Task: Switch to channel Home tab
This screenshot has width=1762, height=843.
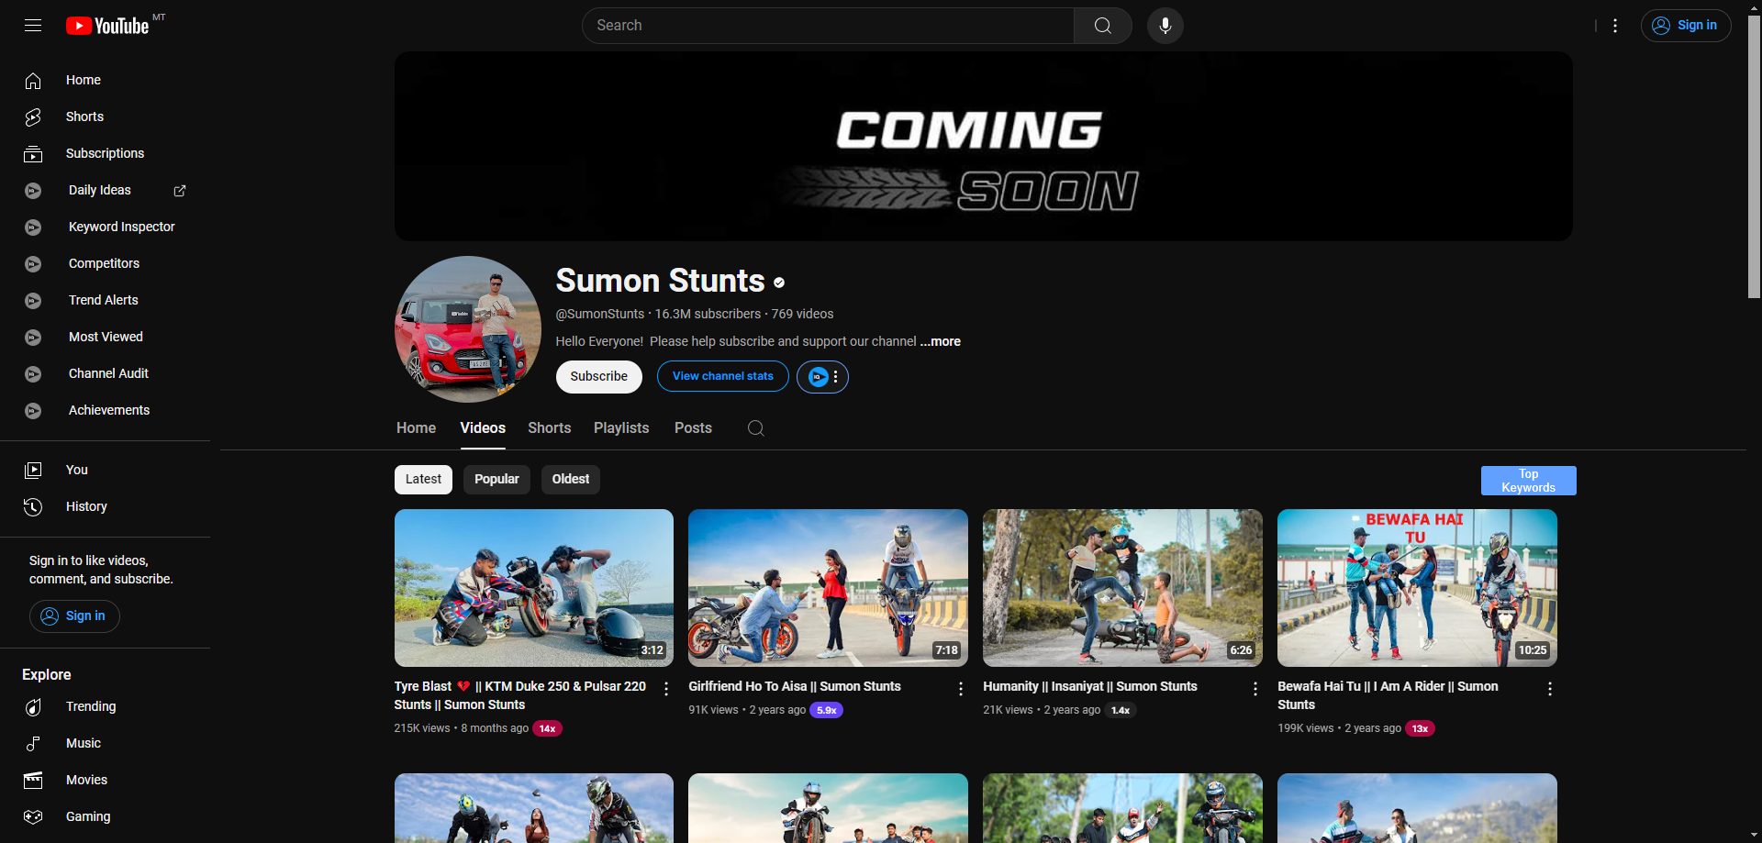Action: pos(416,428)
